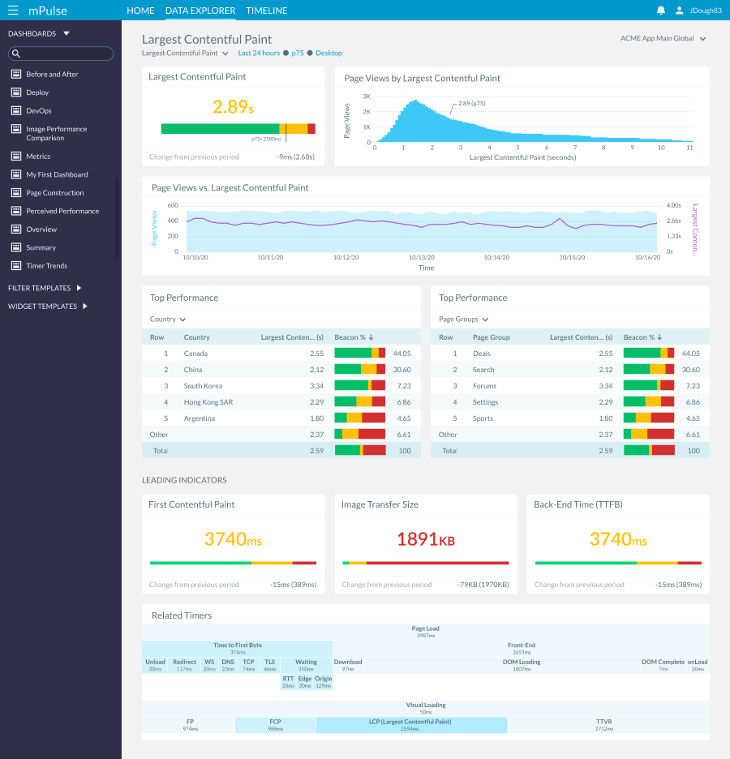Switch to the HOME tab
This screenshot has height=759, width=730.
(x=140, y=11)
